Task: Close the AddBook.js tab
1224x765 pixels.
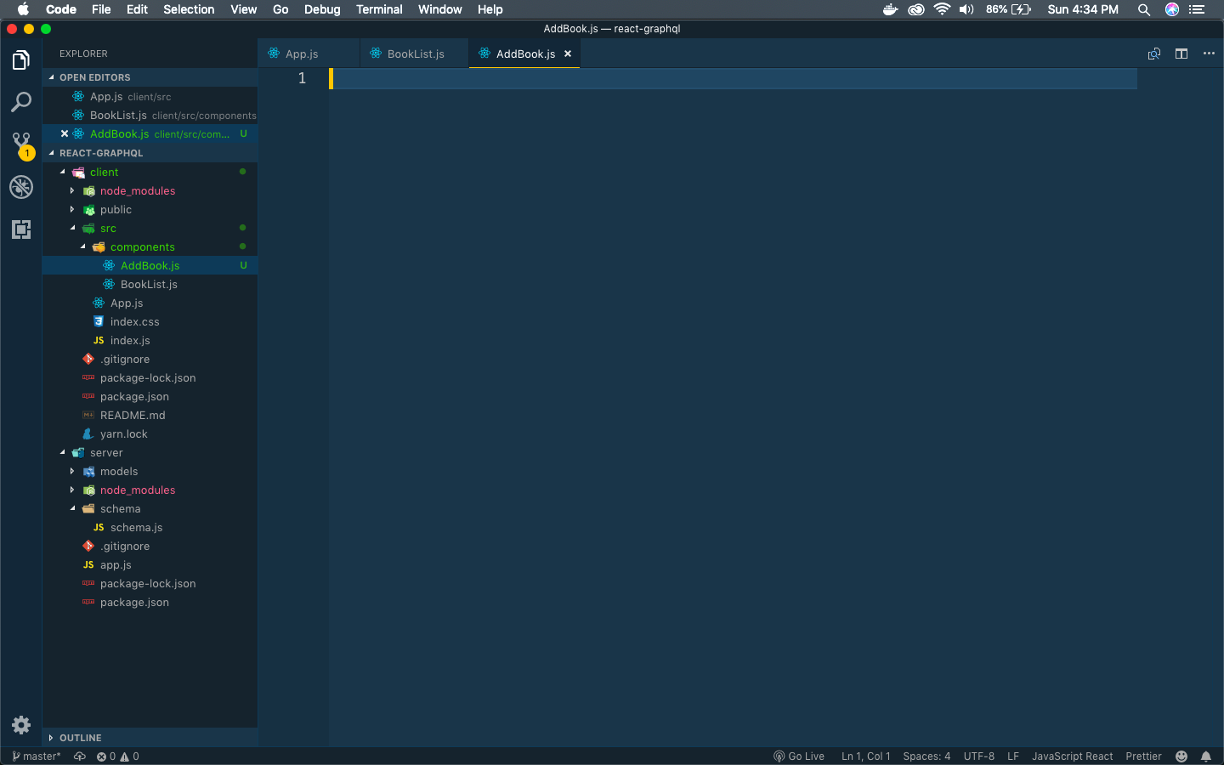Action: (568, 54)
